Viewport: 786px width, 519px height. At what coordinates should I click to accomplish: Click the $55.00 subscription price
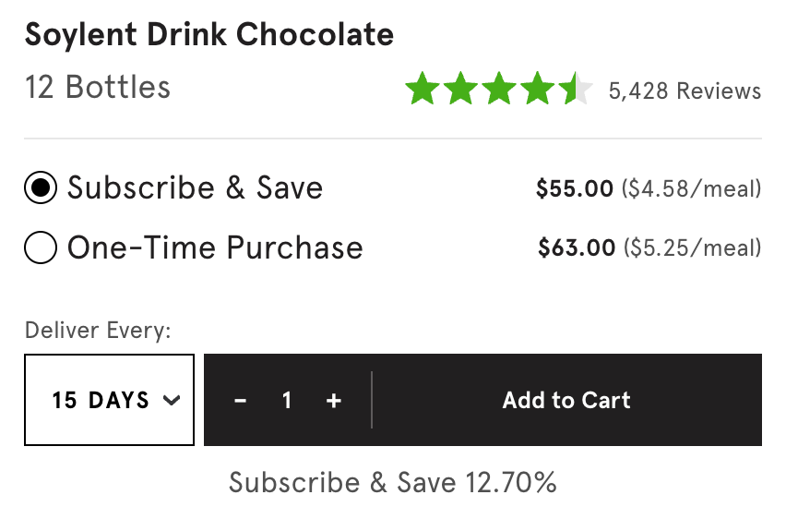click(575, 188)
